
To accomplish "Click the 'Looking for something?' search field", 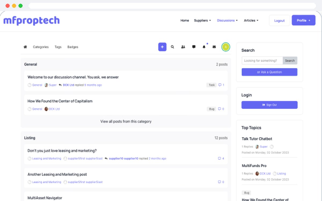I will [x=262, y=61].
